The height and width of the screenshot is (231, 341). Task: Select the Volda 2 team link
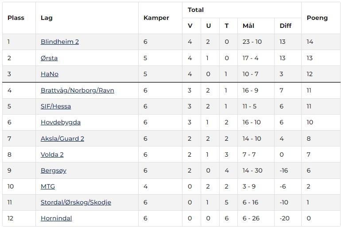[x=52, y=154]
